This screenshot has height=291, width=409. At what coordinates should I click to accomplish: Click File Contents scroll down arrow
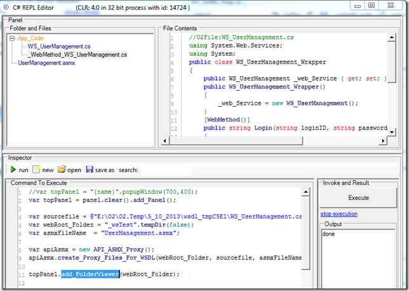[x=391, y=132]
